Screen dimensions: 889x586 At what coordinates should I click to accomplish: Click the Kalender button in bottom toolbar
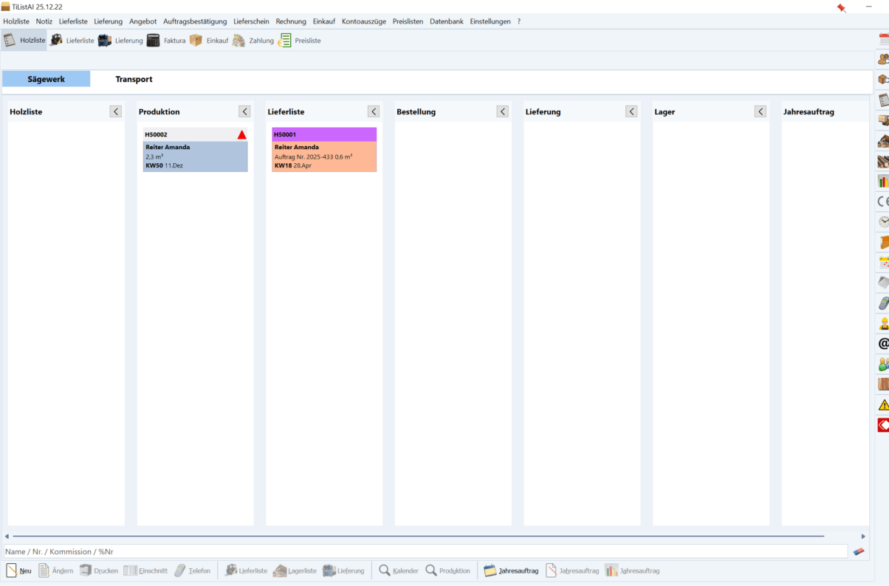(399, 571)
